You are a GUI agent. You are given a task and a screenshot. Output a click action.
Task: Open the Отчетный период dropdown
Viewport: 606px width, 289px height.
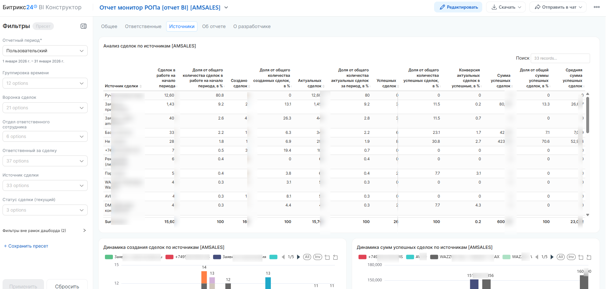point(45,51)
